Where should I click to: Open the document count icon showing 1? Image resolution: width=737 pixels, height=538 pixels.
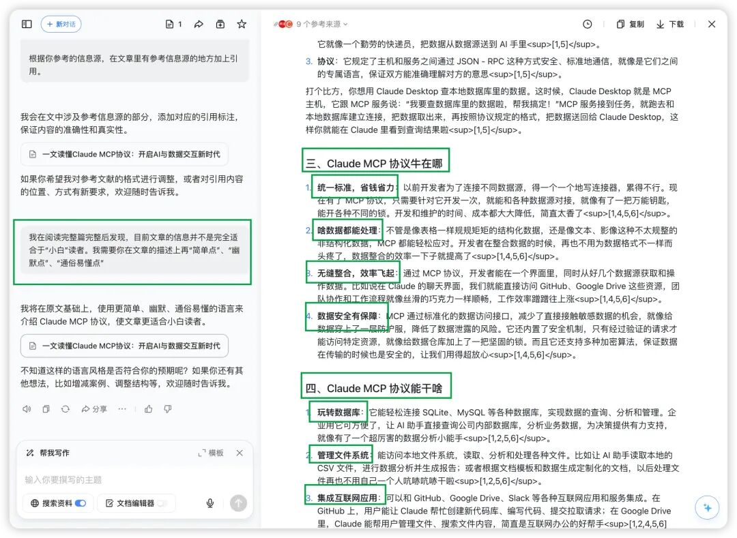pos(173,24)
